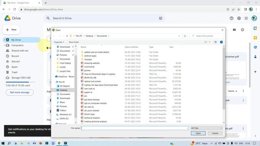This screenshot has height=146, width=260.
Task: Open the Windows notification center icon
Action: 255,143
